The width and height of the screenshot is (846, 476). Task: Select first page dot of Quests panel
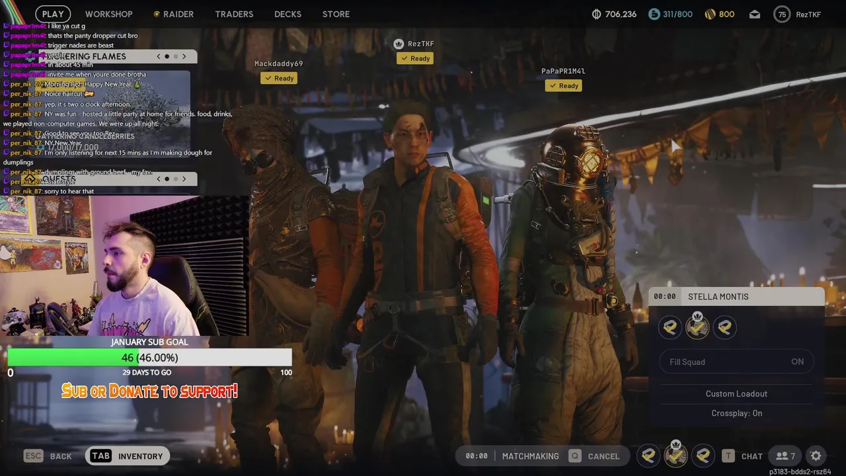(167, 178)
